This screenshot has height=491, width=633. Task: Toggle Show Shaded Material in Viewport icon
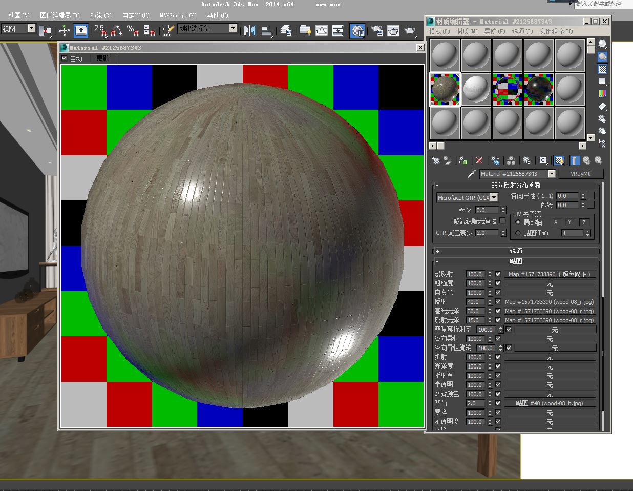[559, 161]
